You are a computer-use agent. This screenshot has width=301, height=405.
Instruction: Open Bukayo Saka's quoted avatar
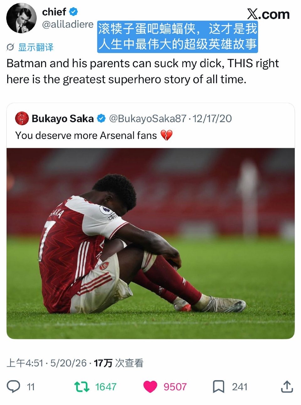click(x=22, y=119)
